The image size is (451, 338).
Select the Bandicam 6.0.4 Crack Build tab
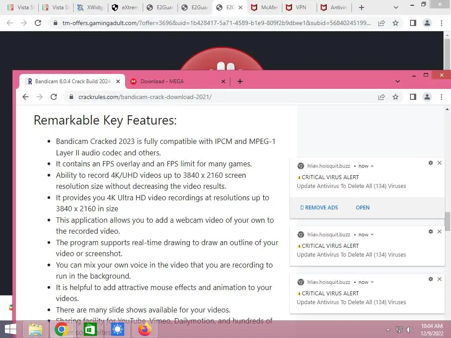click(72, 81)
